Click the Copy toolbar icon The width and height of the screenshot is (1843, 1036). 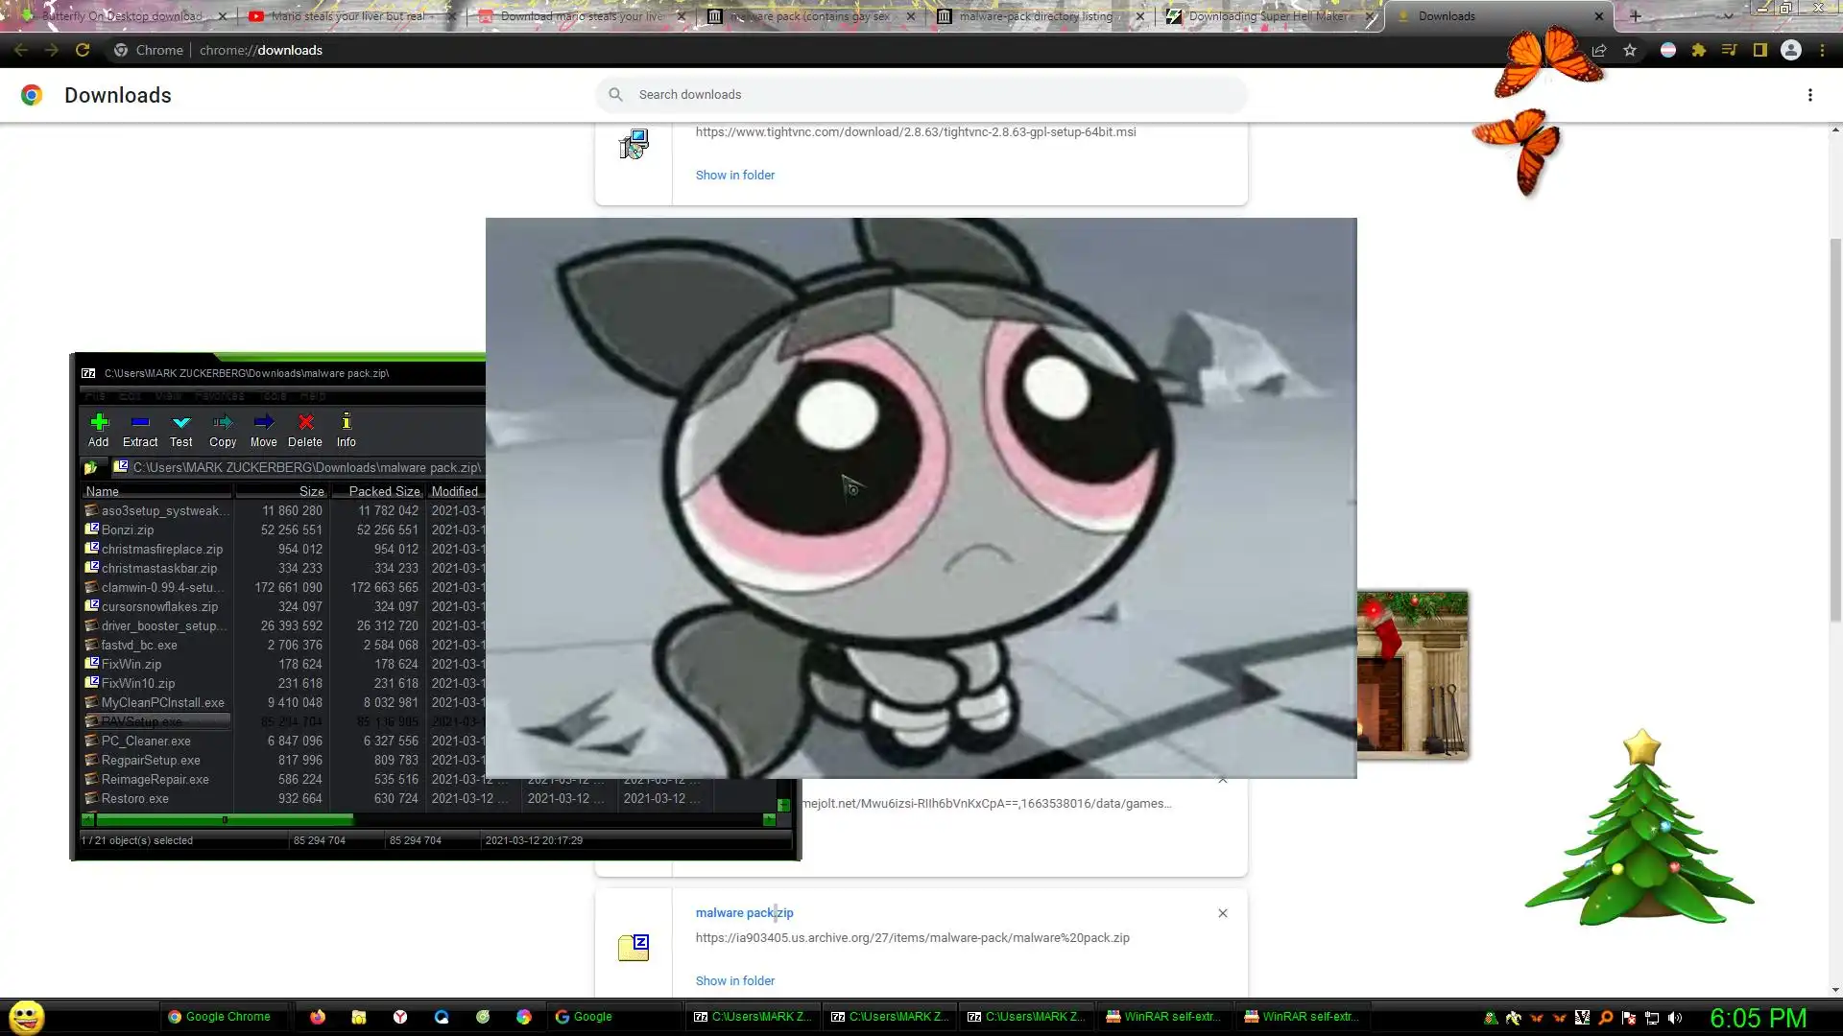pyautogui.click(x=223, y=429)
